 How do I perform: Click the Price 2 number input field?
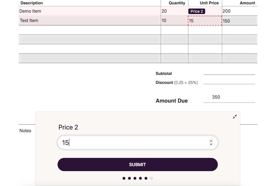135,143
